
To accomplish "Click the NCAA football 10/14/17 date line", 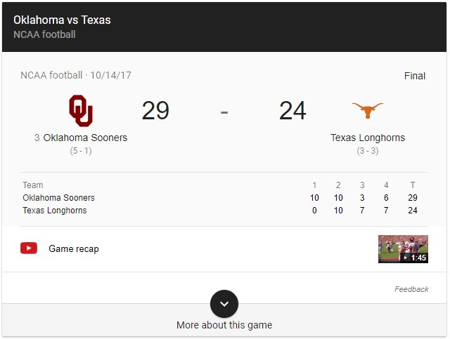I will click(76, 75).
